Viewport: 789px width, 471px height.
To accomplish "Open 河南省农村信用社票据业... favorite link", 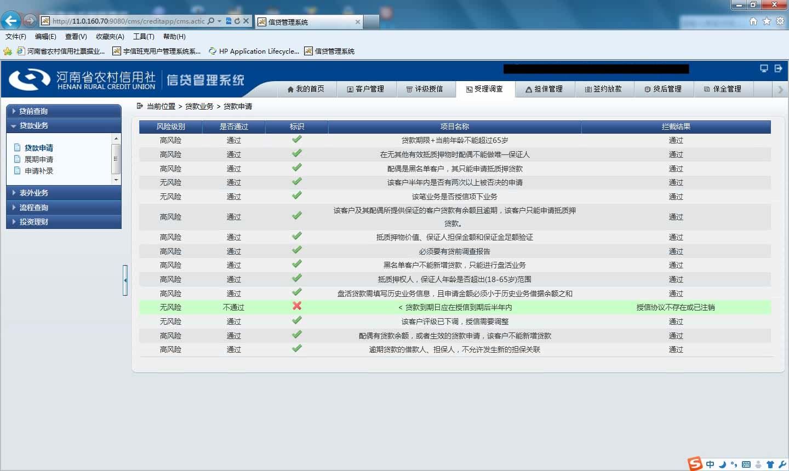I will 61,51.
